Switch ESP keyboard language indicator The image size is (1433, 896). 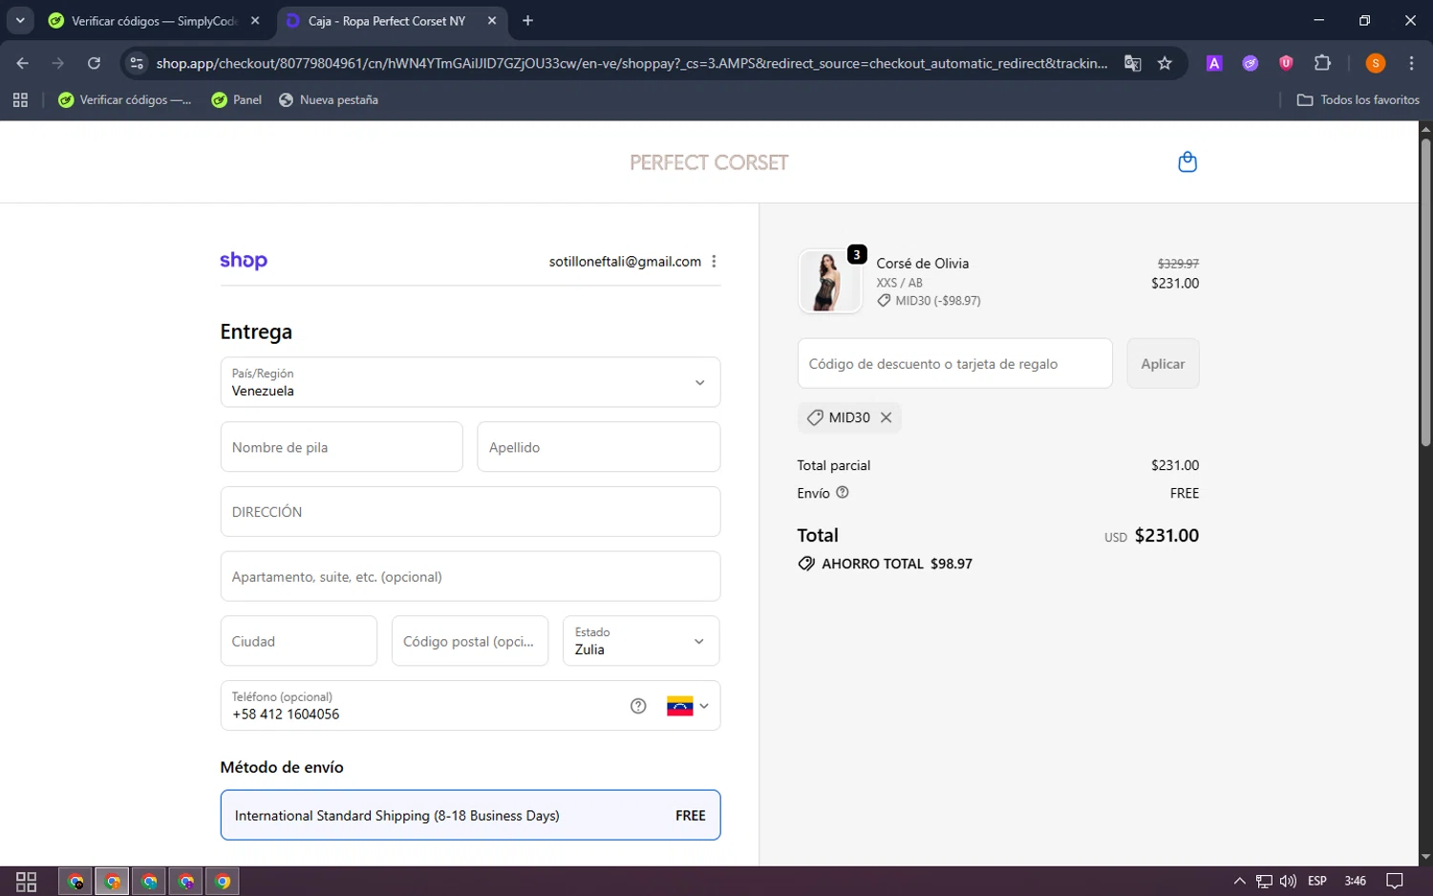1317,881
